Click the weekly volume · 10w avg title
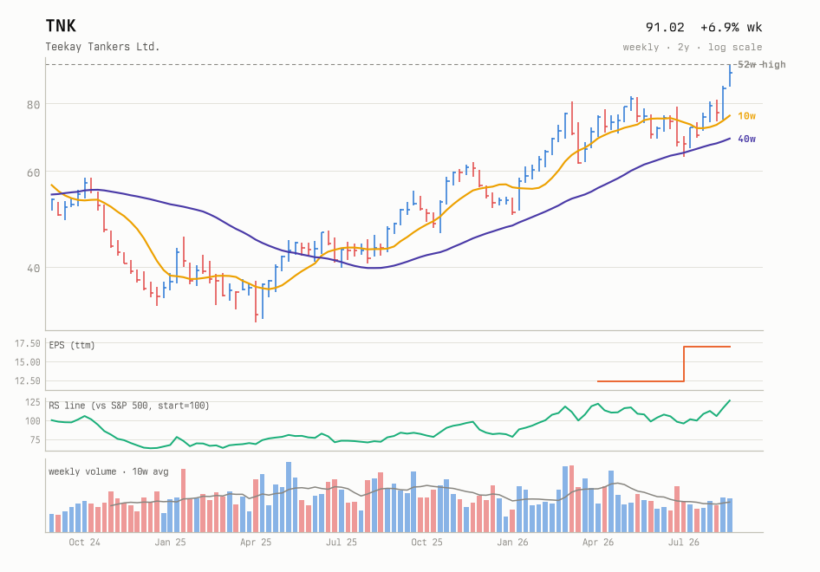 [108, 471]
